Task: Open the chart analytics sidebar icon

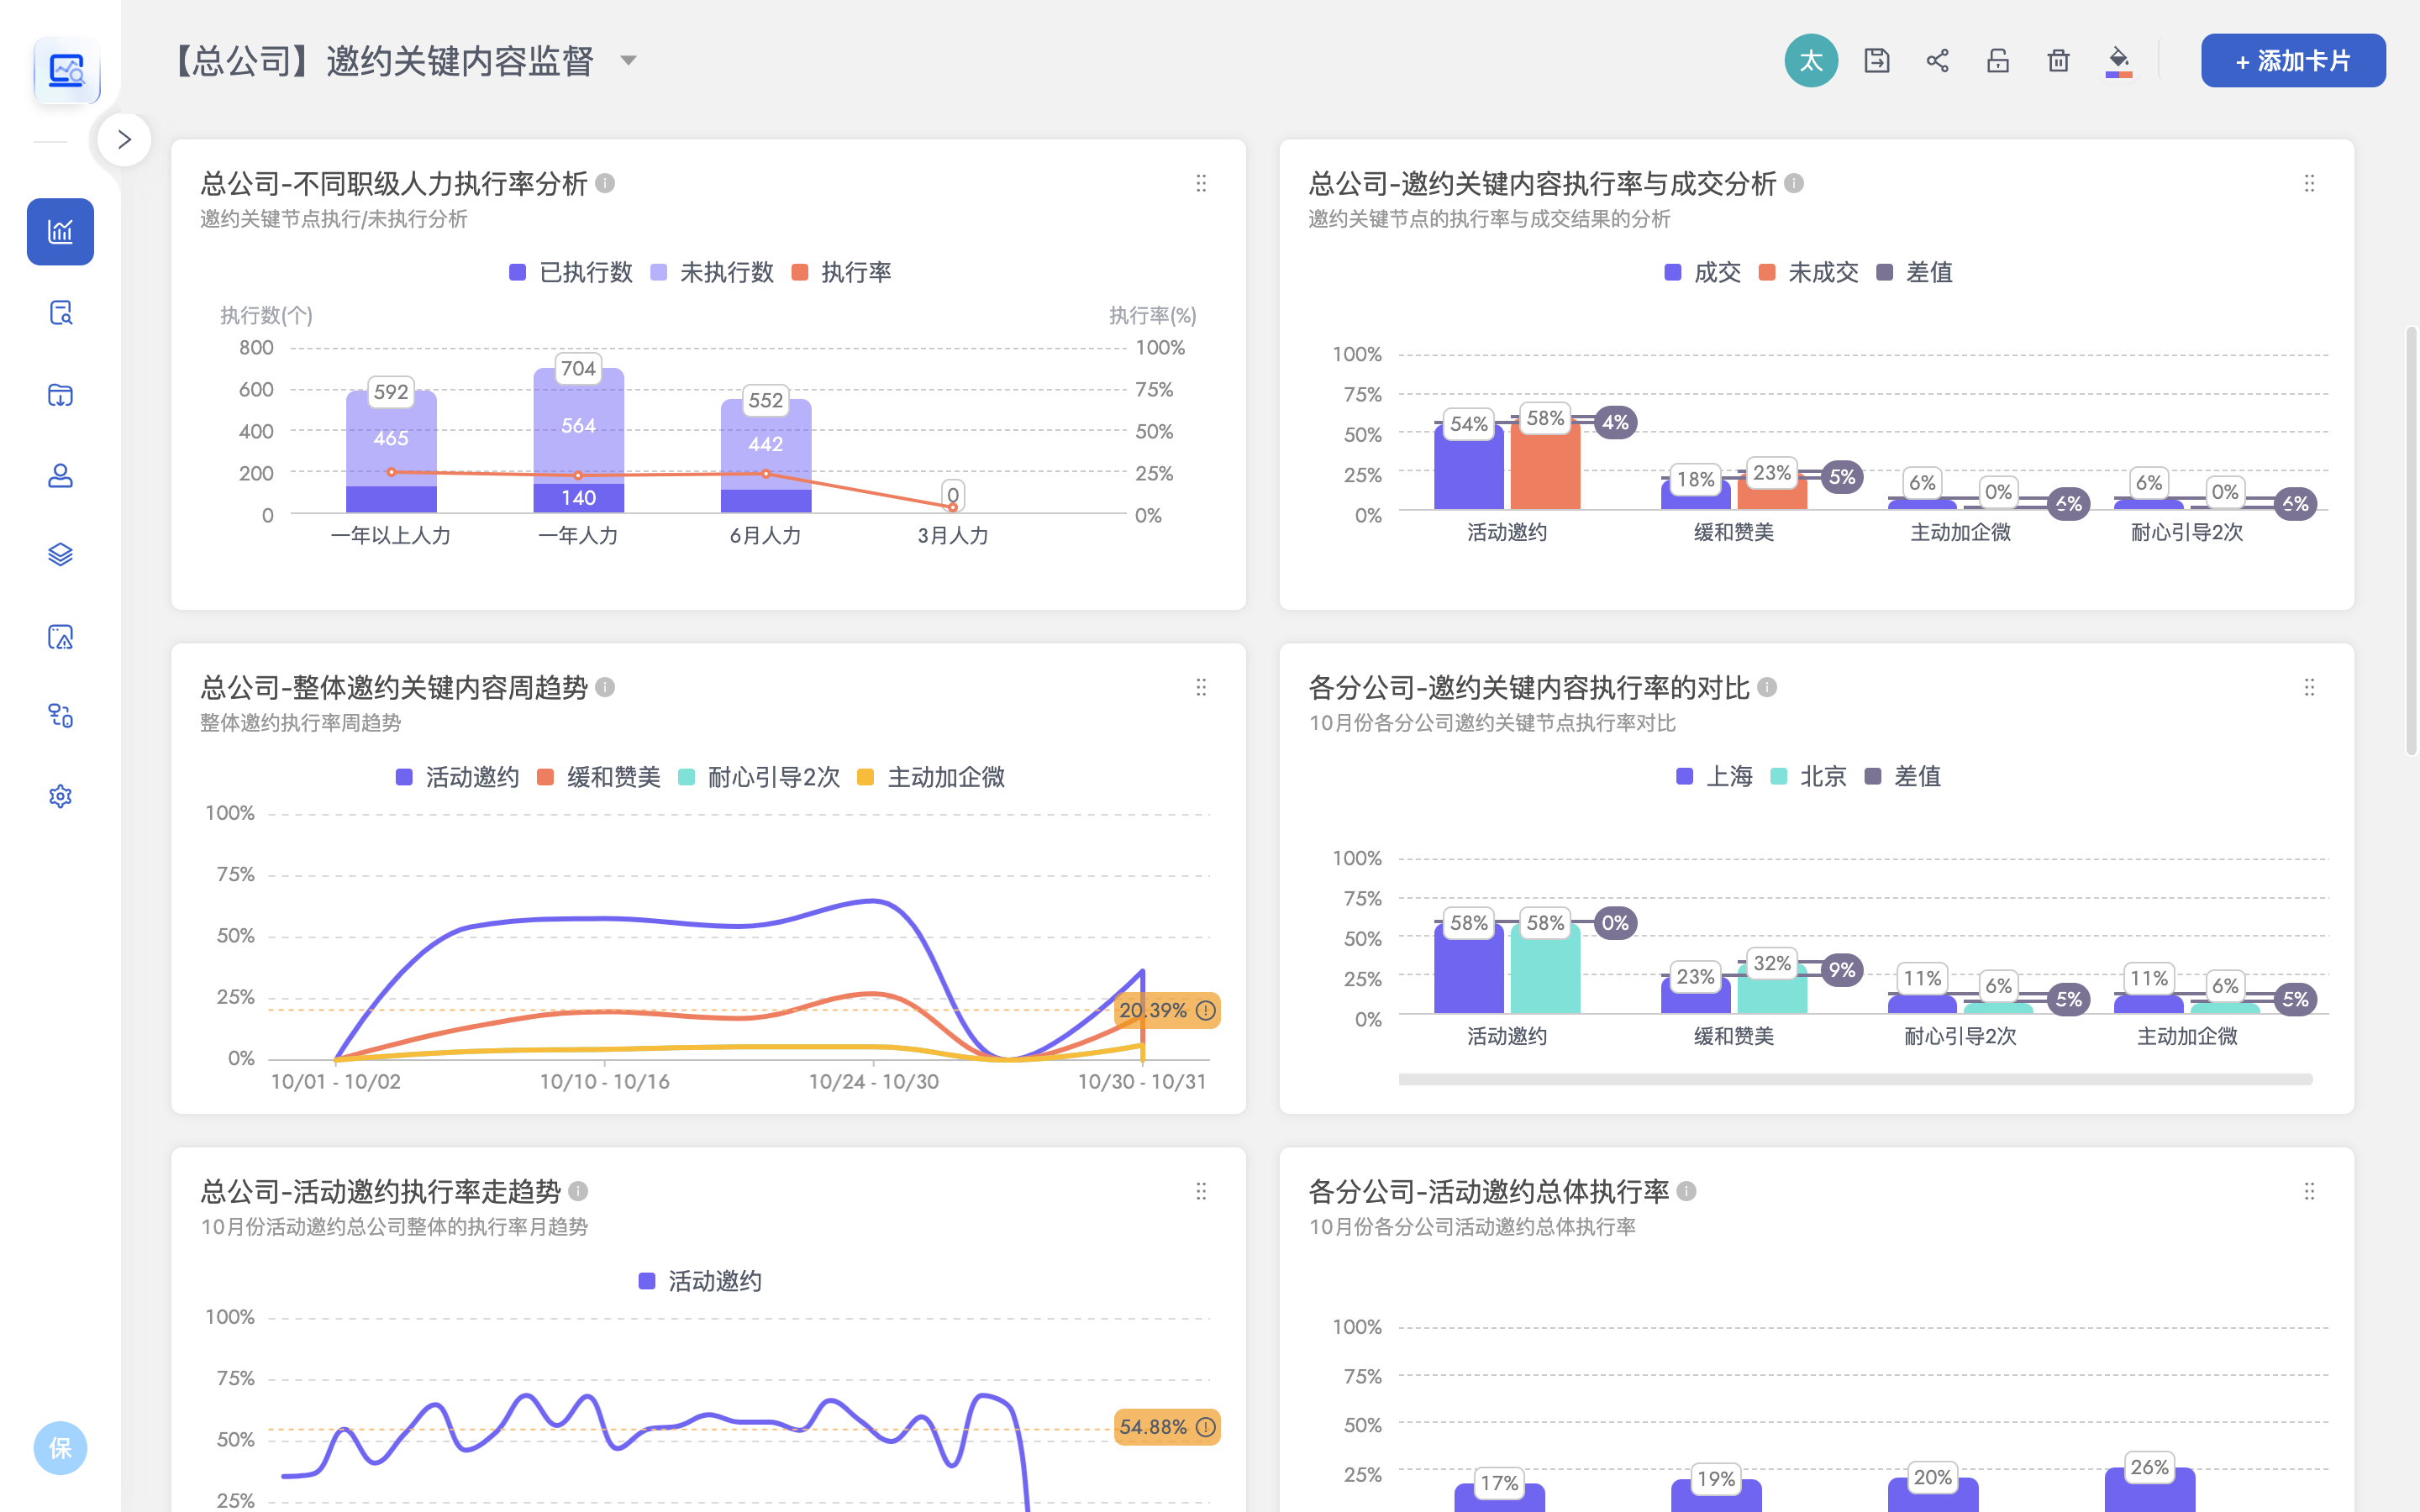Action: point(60,231)
